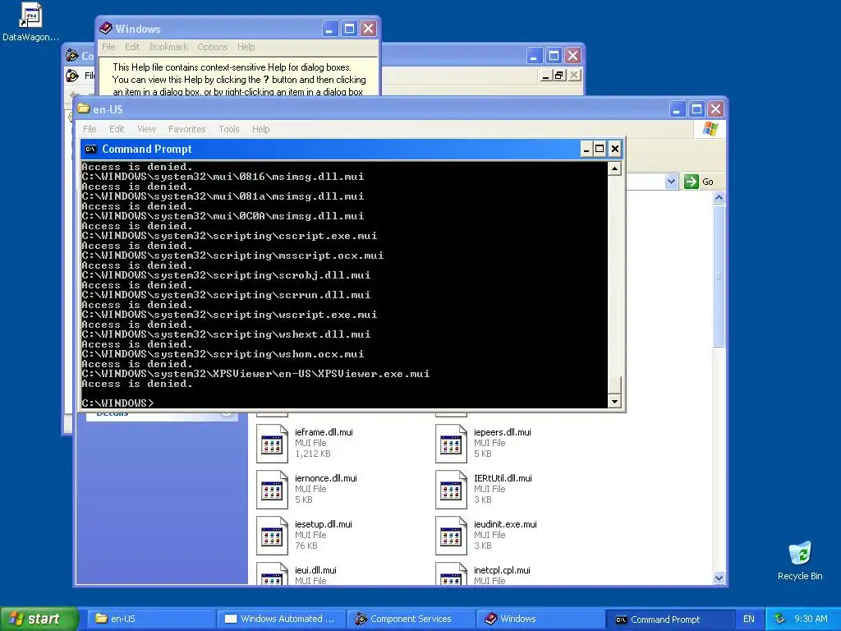Click the Start button
The height and width of the screenshot is (631, 841).
pyautogui.click(x=39, y=619)
